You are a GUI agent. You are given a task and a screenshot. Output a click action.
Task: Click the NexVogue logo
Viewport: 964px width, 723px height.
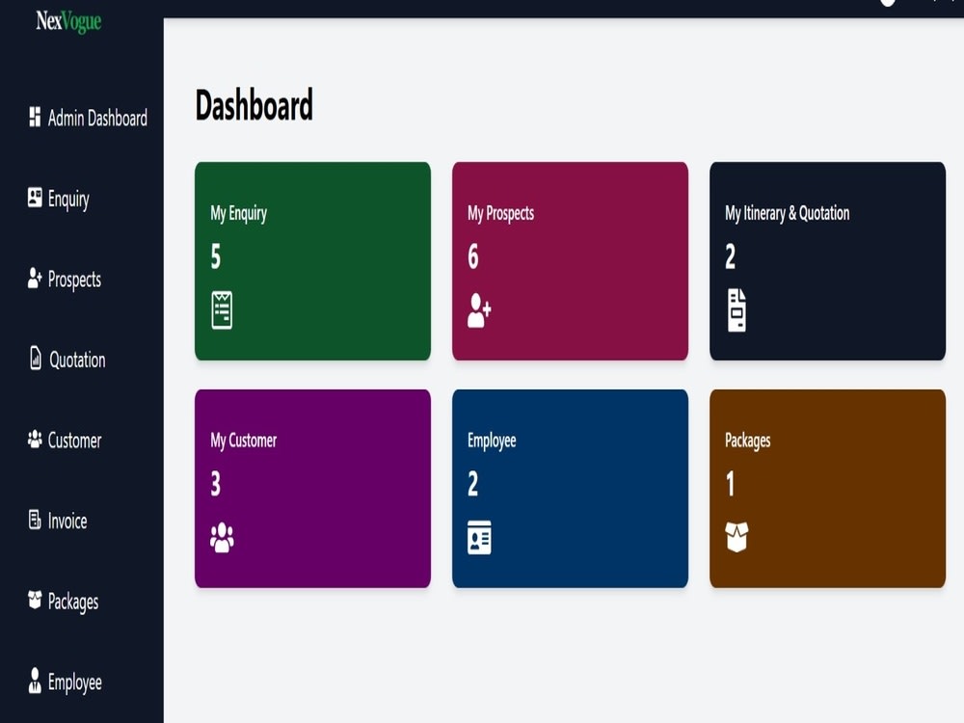point(68,21)
